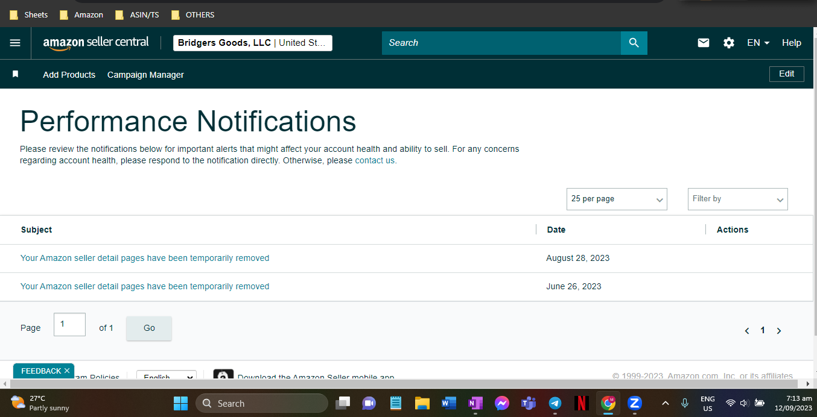
Task: Open the ASIN/TS bookmark folder
Action: click(x=137, y=14)
